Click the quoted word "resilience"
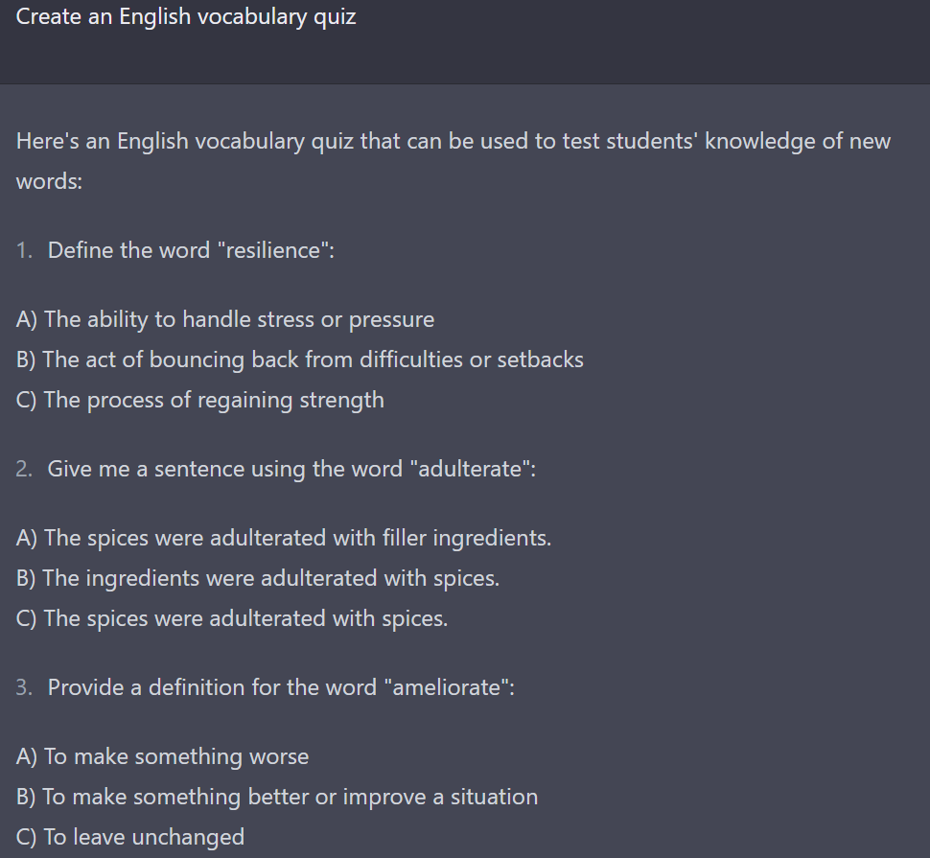The width and height of the screenshot is (930, 858). click(x=273, y=250)
